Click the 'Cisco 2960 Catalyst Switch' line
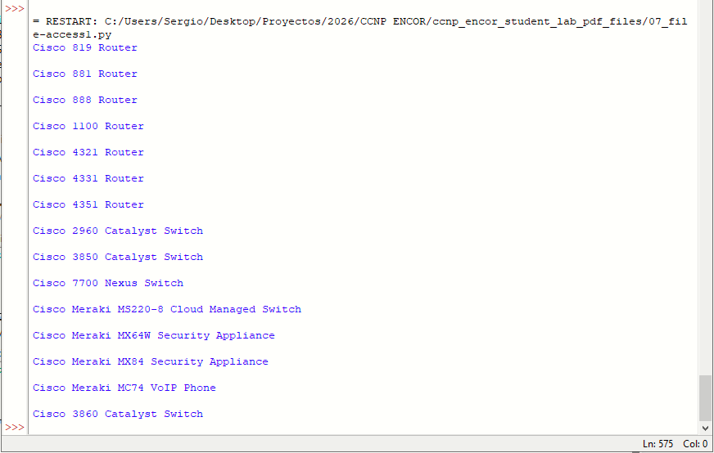The image size is (714, 453). click(x=118, y=231)
